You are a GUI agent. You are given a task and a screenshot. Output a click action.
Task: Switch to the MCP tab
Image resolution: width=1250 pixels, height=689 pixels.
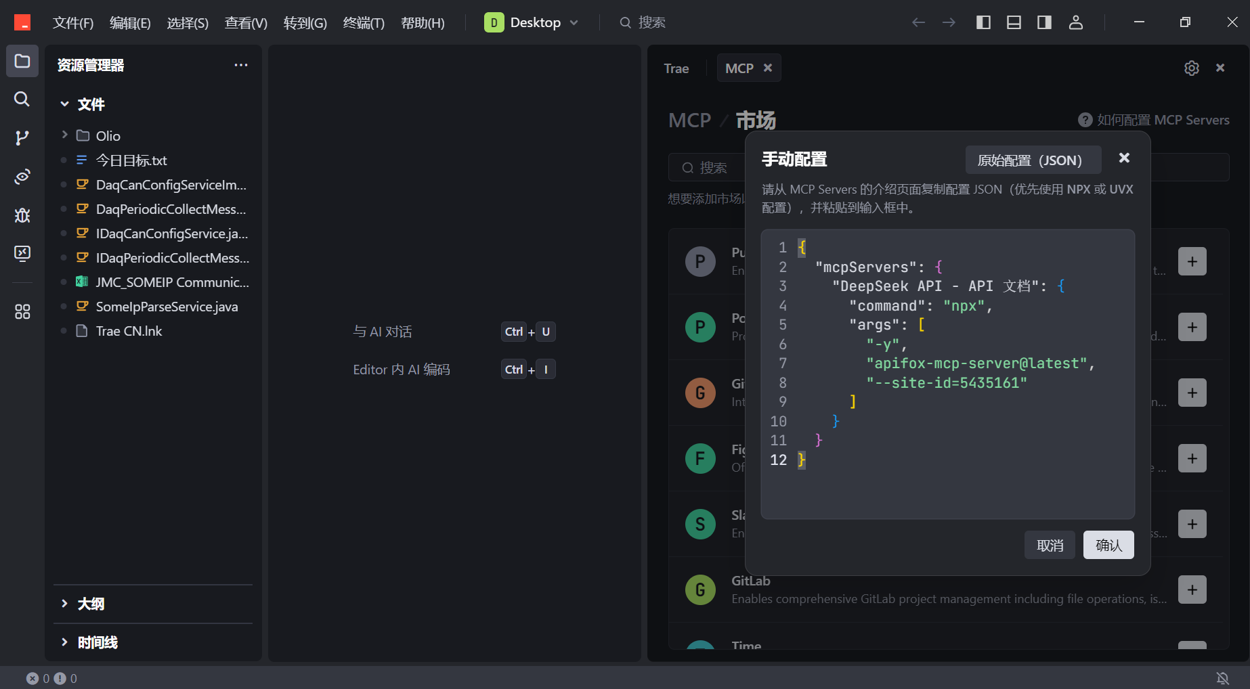pyautogui.click(x=739, y=68)
